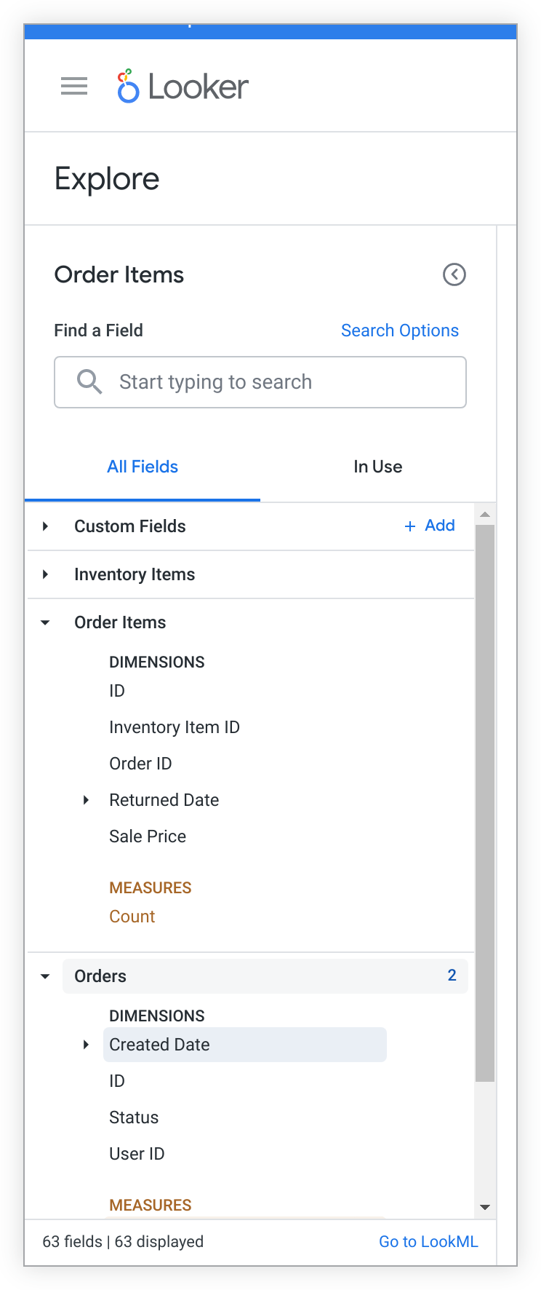Screen dimensions: 541x1290
Task: Collapse the Order Items view
Action: point(45,622)
